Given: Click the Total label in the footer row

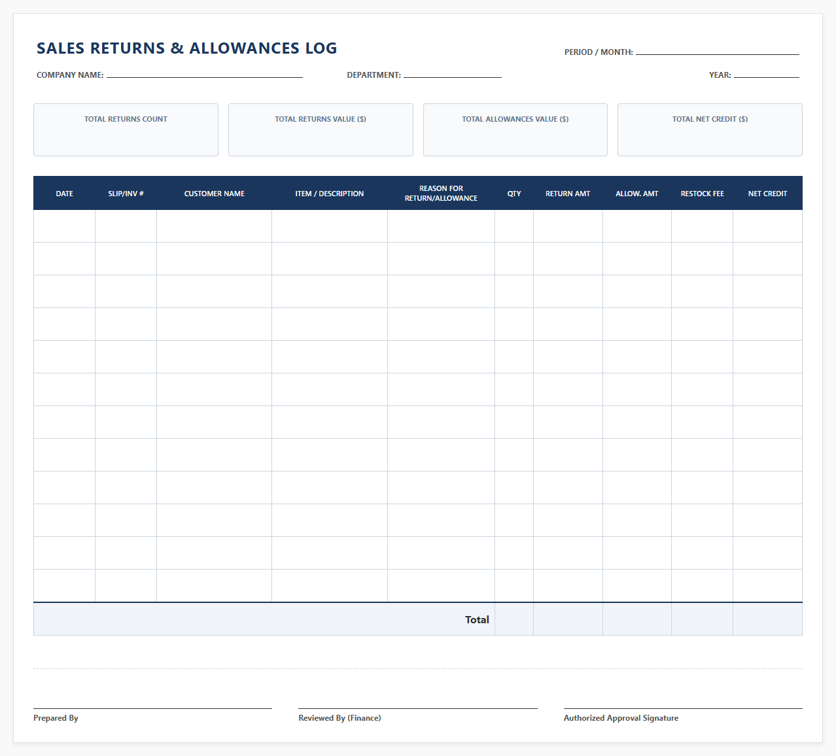Looking at the screenshot, I should tap(477, 620).
